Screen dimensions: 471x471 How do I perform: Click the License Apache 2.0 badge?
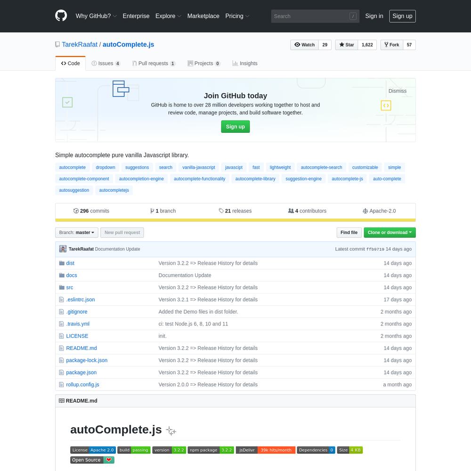pyautogui.click(x=93, y=450)
